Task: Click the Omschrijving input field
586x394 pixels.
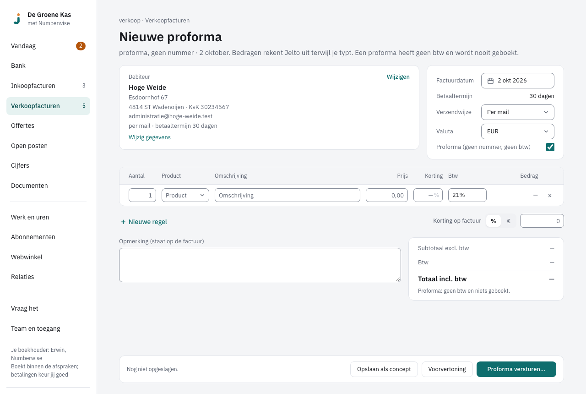Action: click(288, 195)
